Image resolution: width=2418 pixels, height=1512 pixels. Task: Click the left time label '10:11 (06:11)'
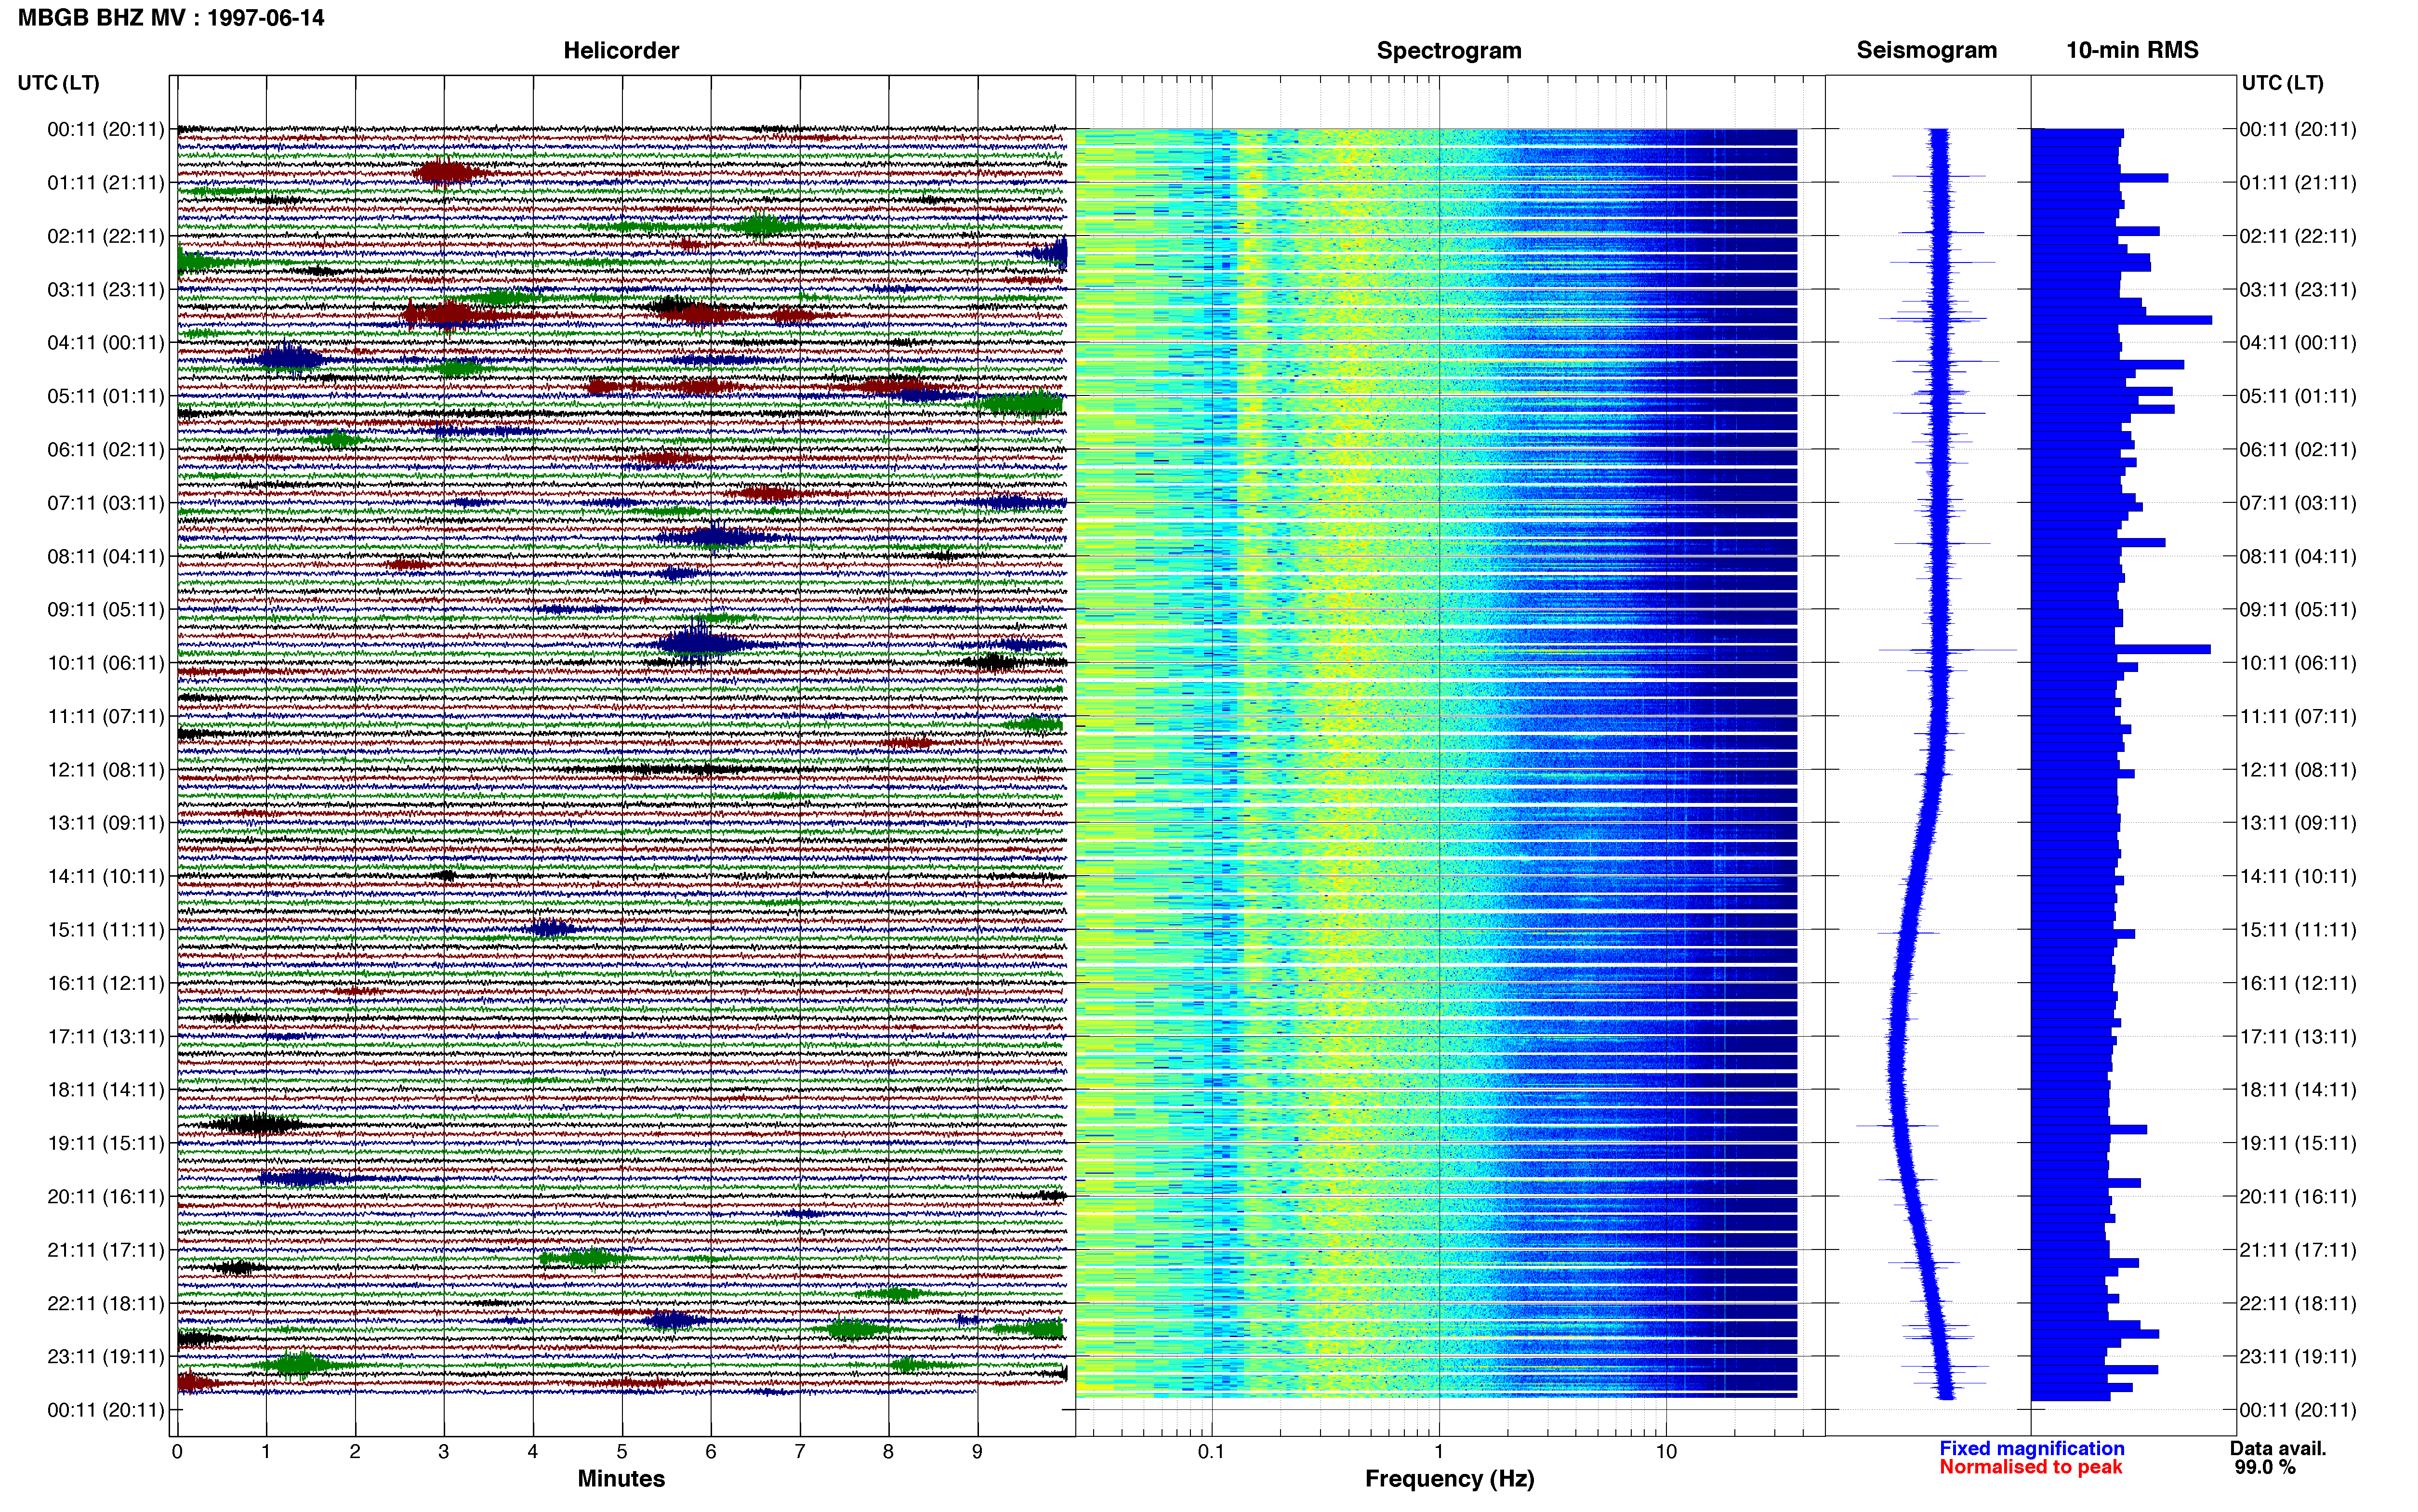106,663
